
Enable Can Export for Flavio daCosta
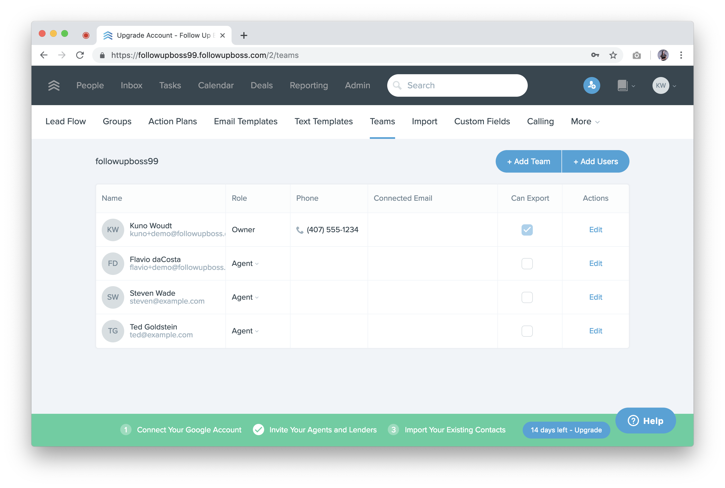click(527, 264)
